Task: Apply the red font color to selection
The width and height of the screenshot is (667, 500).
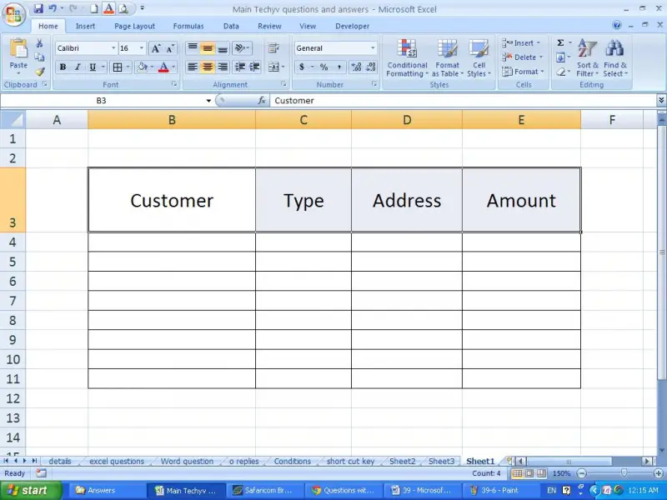Action: coord(163,67)
